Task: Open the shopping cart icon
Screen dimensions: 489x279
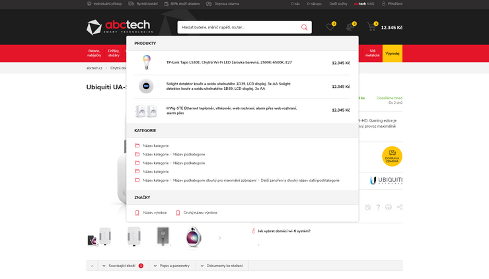Action: [371, 27]
